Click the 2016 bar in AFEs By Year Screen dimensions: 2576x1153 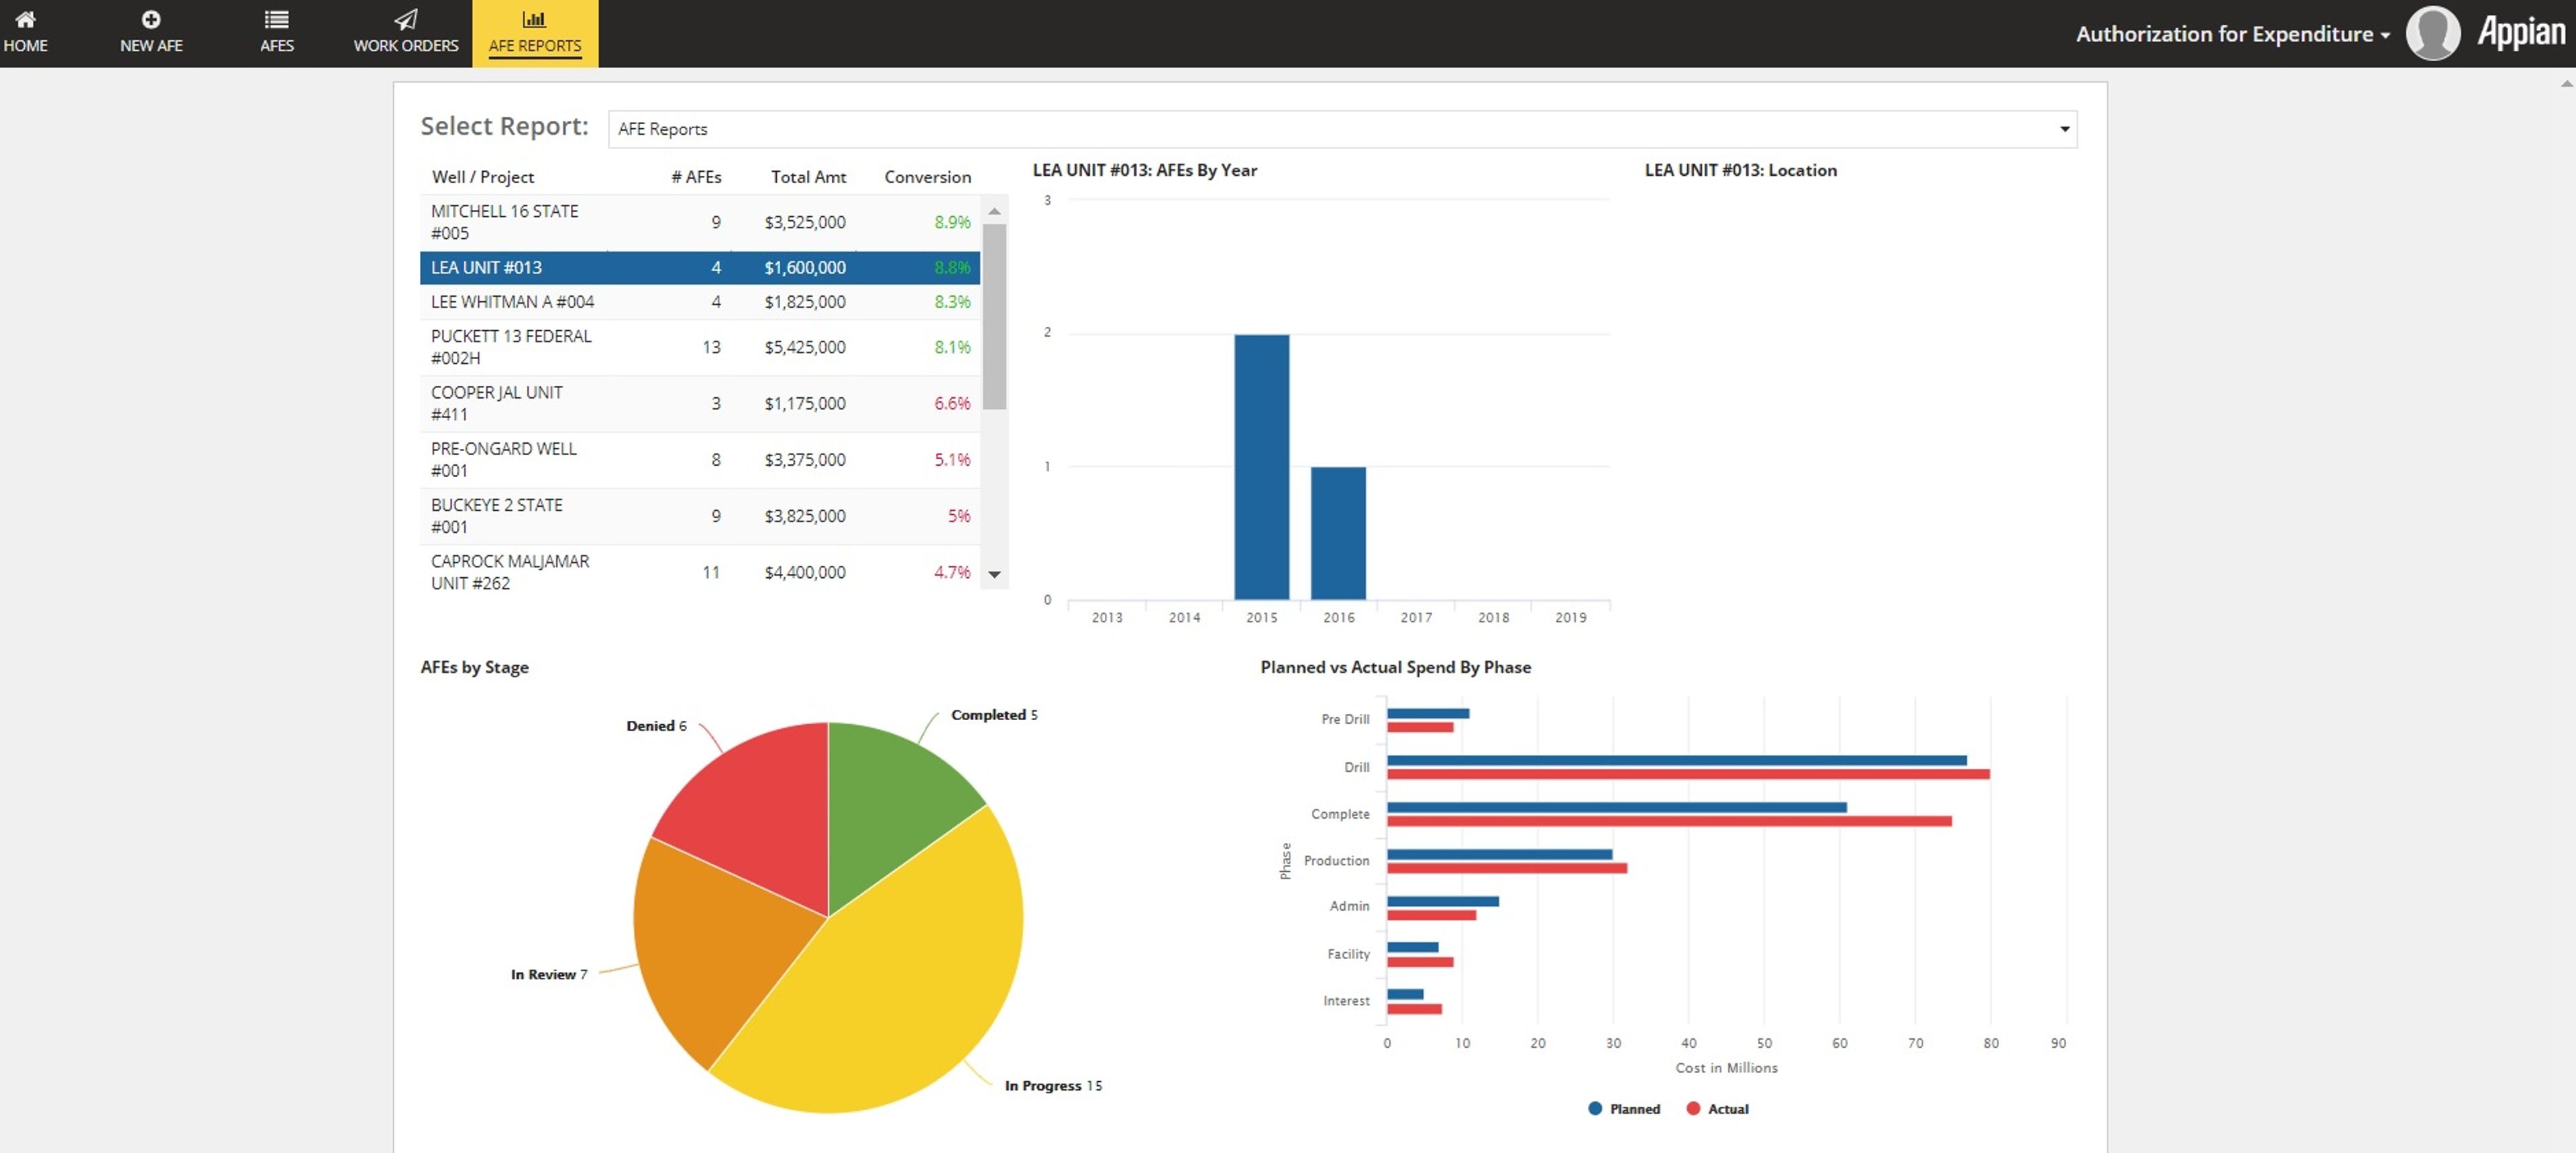coord(1338,534)
